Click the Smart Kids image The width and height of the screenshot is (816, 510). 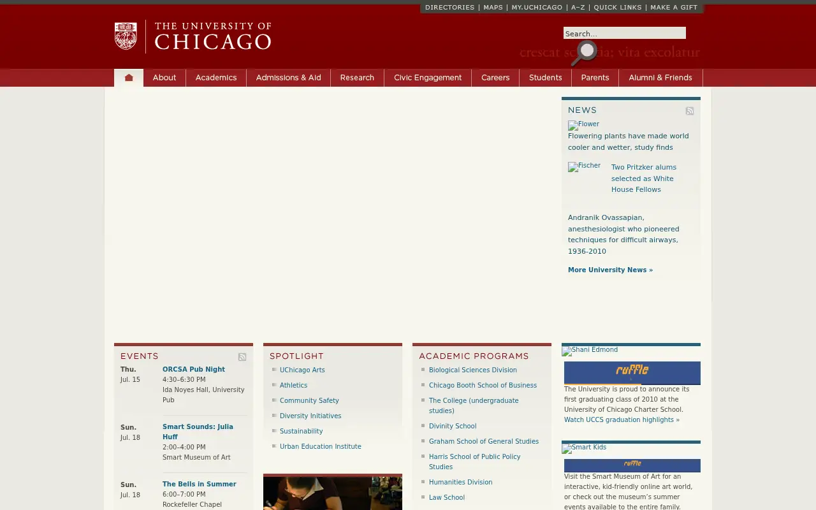584,448
